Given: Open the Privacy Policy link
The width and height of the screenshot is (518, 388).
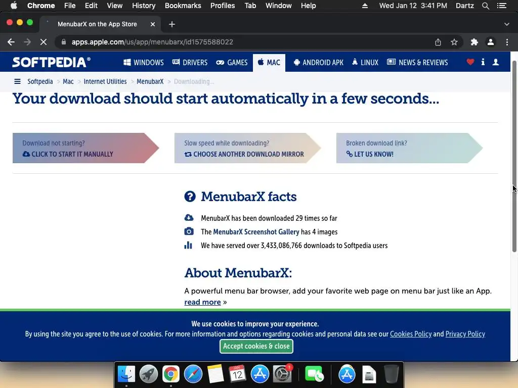Looking at the screenshot, I should (465, 334).
